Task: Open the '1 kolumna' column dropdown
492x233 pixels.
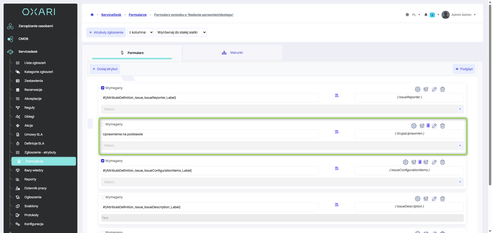Action: (141, 32)
